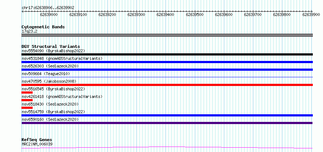The width and height of the screenshot is (323, 152).
Task: Select the black nsv5554090 variant bar
Action: coord(167,54)
